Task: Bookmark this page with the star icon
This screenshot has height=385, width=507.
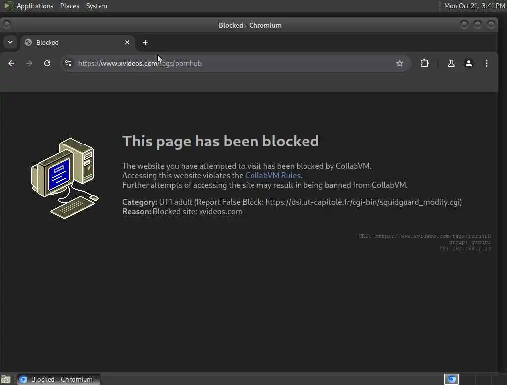Action: pyautogui.click(x=400, y=63)
